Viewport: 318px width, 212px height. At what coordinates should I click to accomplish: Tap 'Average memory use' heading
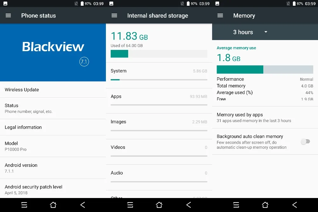pos(236,48)
